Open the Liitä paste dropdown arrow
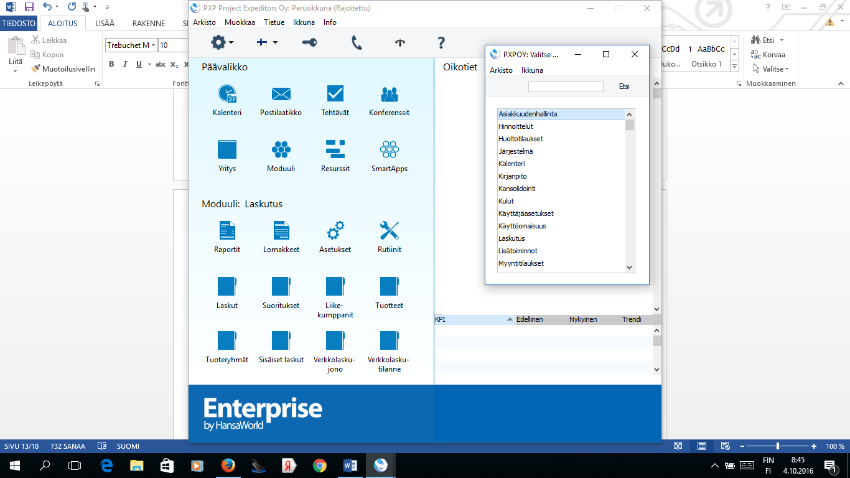 16,71
